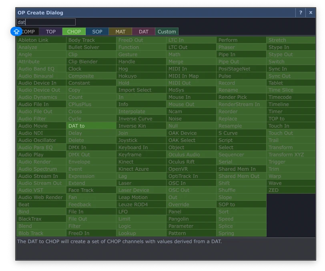Screen dimensions: 325x271
Task: Pick the Constant CHOP
Action: (91, 83)
